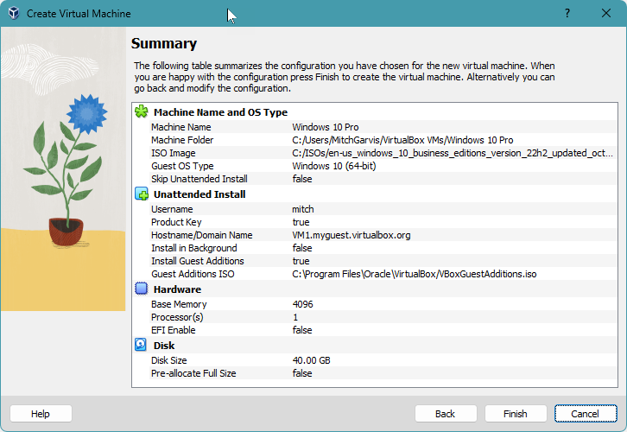The width and height of the screenshot is (627, 432).
Task: Click the Disk section icon
Action: (142, 346)
